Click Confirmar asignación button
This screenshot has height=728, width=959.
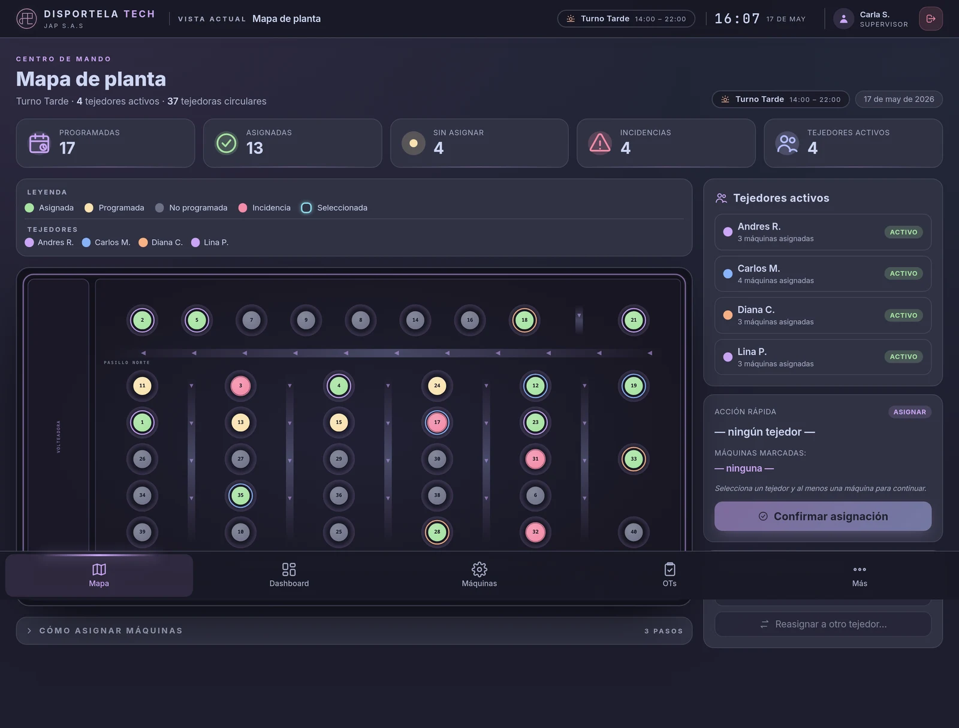click(x=823, y=516)
